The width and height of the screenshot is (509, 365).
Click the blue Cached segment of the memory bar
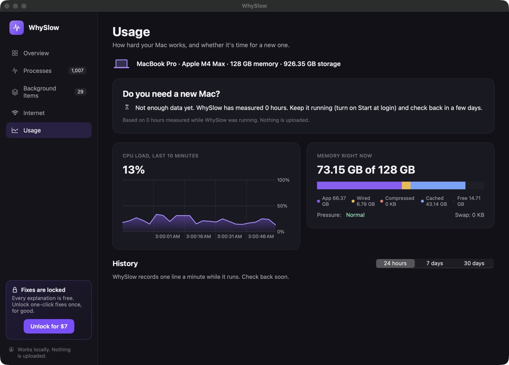pyautogui.click(x=438, y=185)
